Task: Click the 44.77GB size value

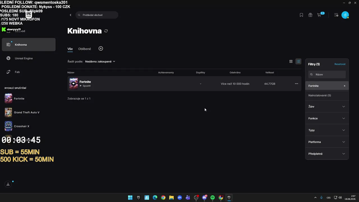Action: (270, 84)
